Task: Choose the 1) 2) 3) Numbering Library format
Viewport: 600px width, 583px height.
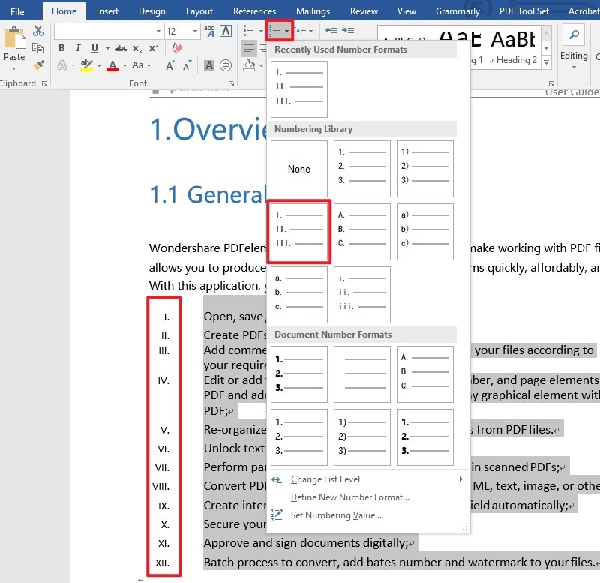Action: 425,169
